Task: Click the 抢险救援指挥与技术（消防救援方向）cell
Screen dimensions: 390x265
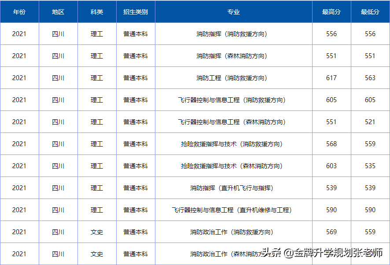Action: (233, 144)
